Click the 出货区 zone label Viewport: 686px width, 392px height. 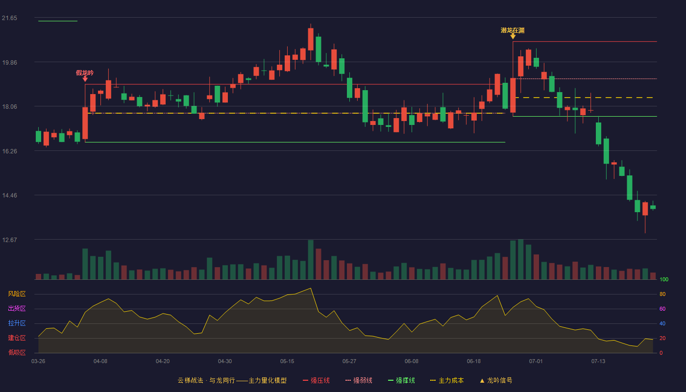point(17,309)
